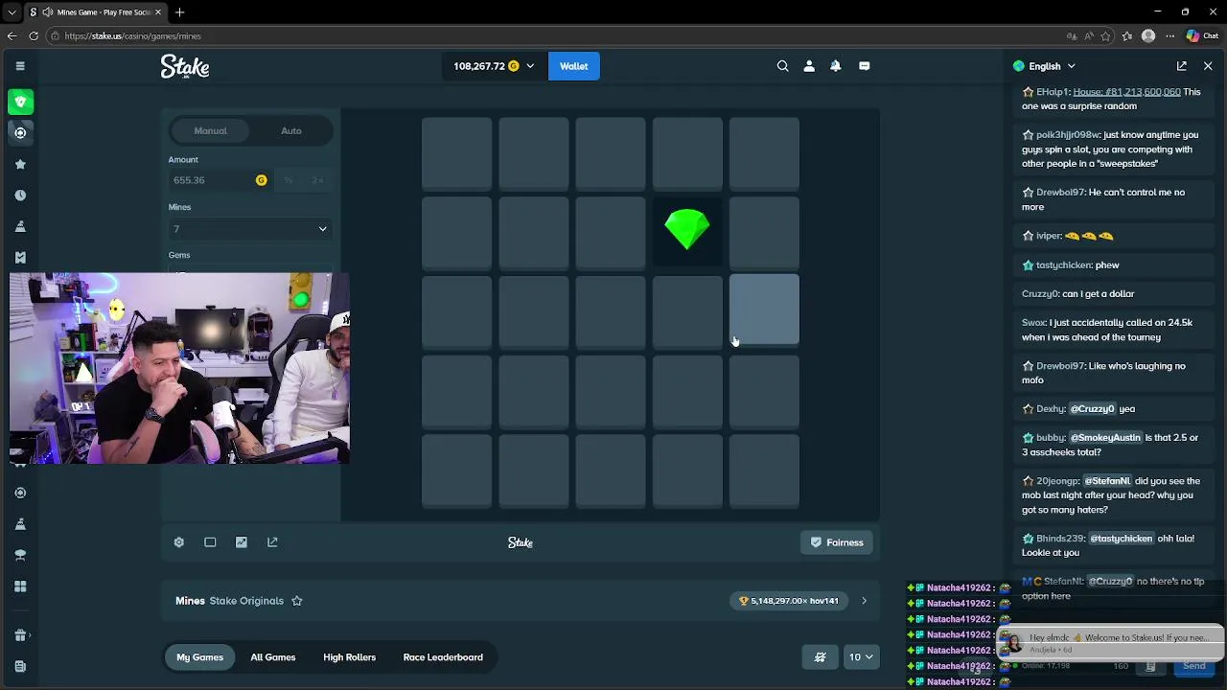Expand the Mines count dropdown
The width and height of the screenshot is (1227, 690).
[250, 229]
